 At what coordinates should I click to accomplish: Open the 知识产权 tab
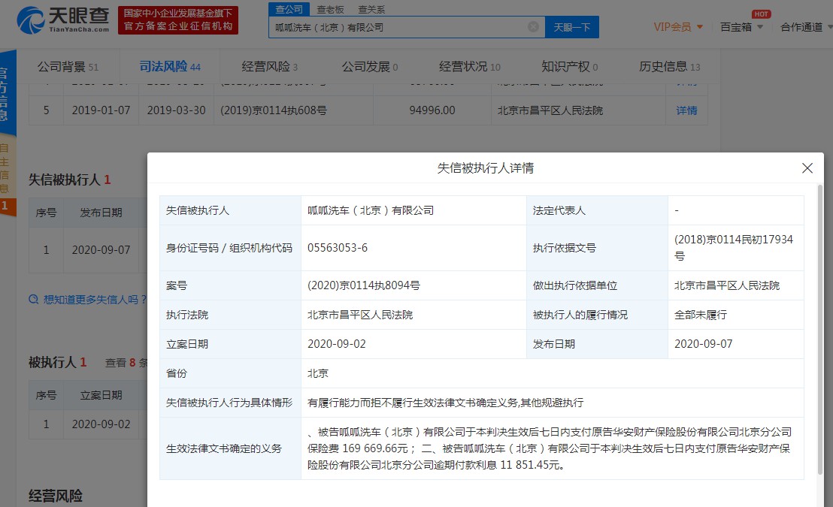(x=570, y=67)
